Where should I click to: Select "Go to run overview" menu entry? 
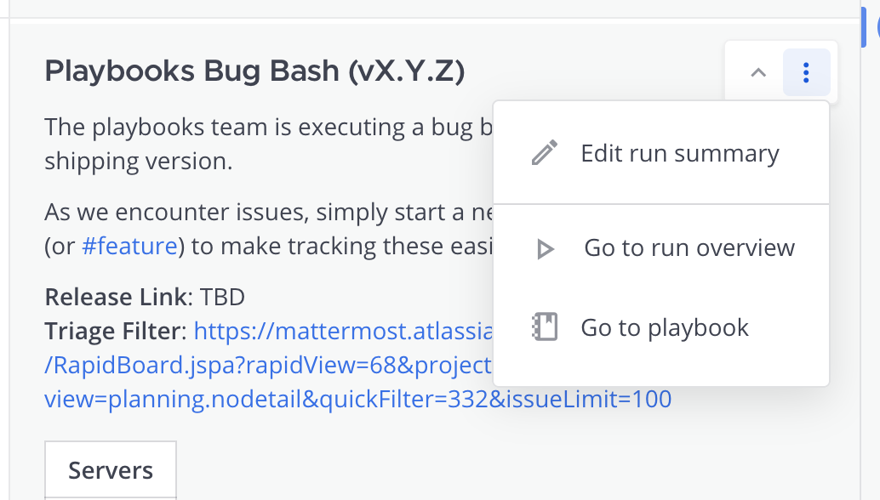[x=689, y=247]
